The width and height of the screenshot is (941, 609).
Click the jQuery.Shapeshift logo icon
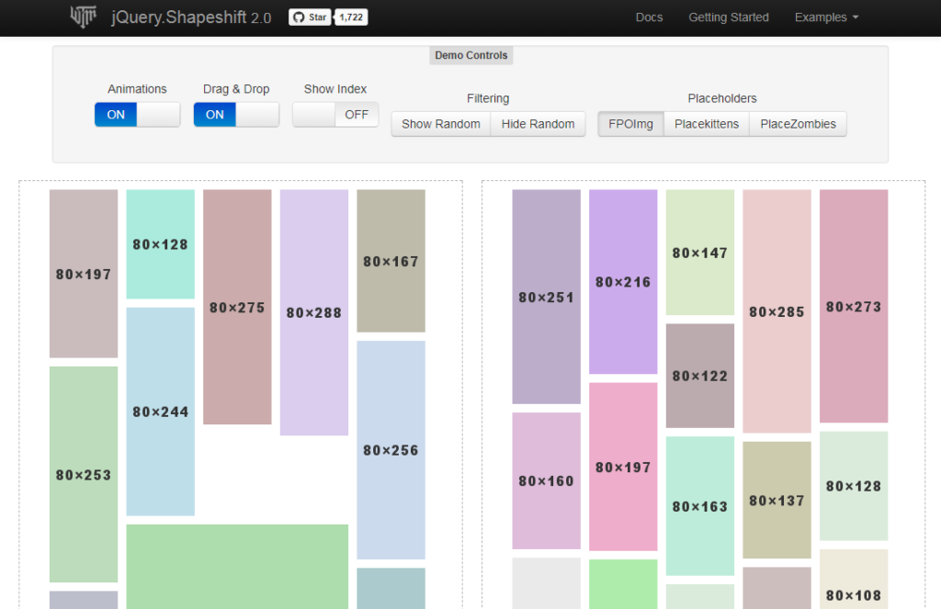pyautogui.click(x=85, y=17)
